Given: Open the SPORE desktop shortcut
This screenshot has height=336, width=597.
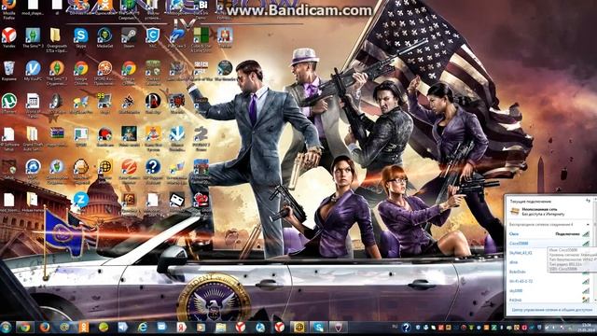Looking at the screenshot, I should tap(104, 73).
